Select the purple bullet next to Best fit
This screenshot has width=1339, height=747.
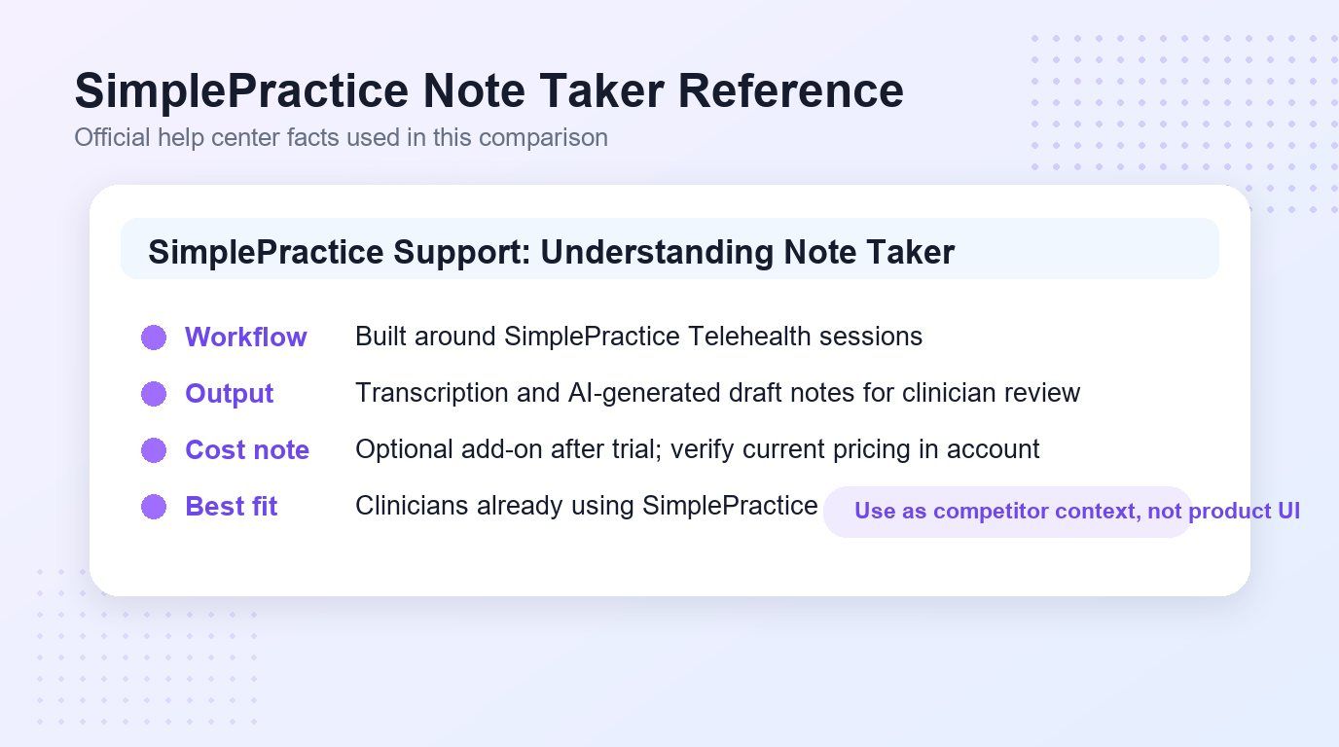point(154,507)
